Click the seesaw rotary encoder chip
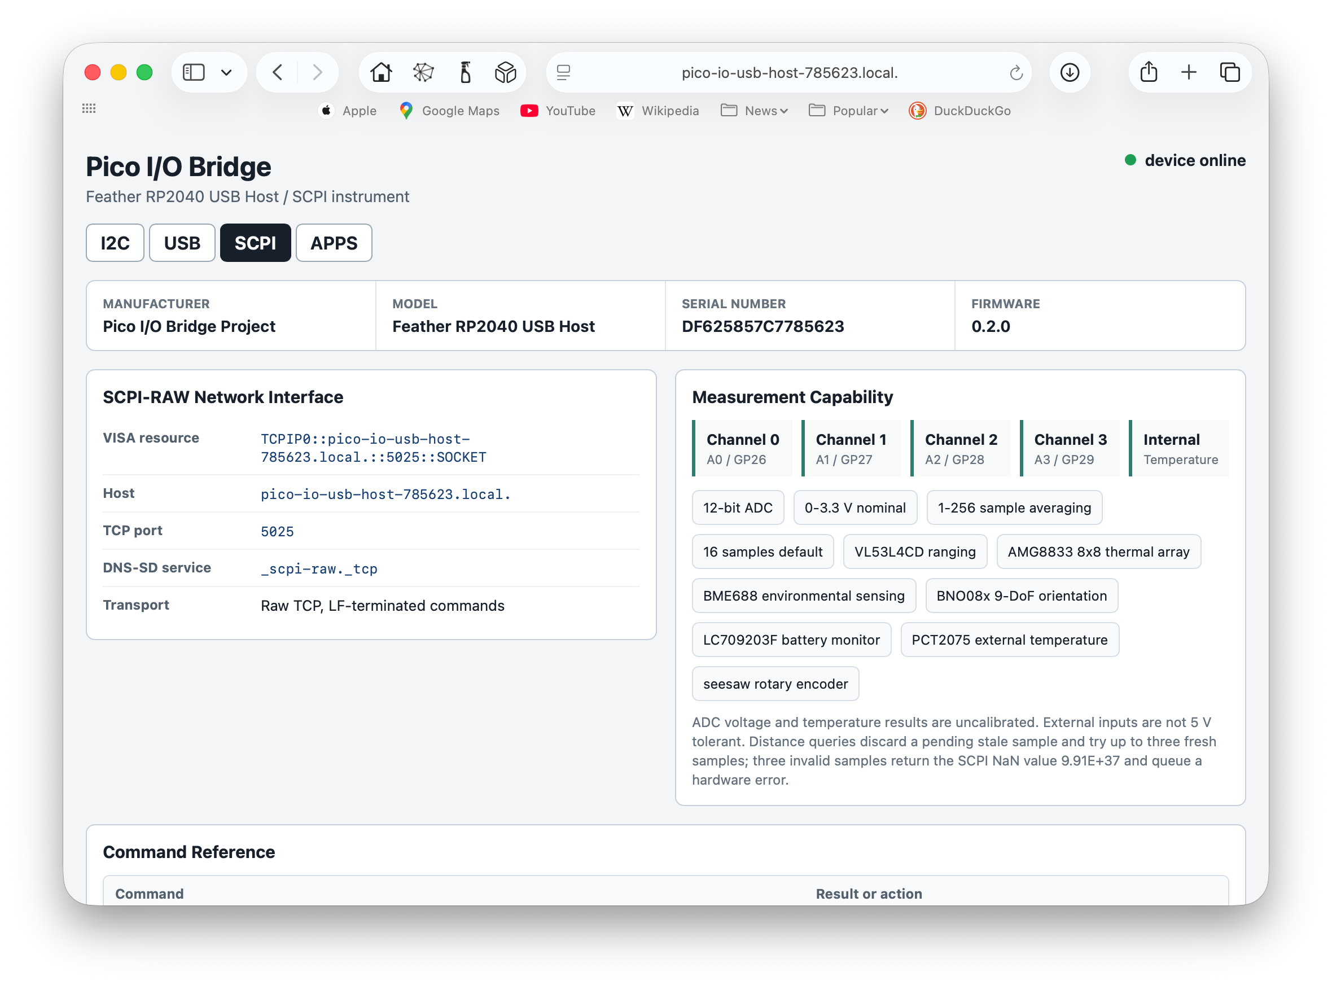Screen dimensions: 1332x989 [775, 684]
